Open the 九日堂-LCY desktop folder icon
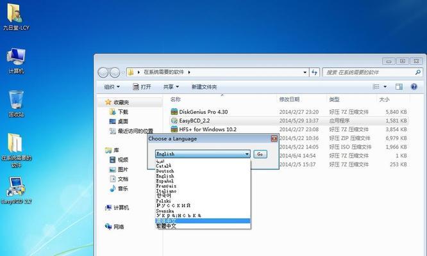Screen dimensions: 427x256 [x=16, y=17]
